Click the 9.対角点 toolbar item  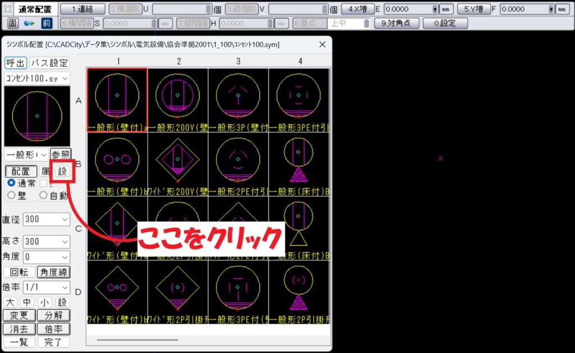[396, 23]
